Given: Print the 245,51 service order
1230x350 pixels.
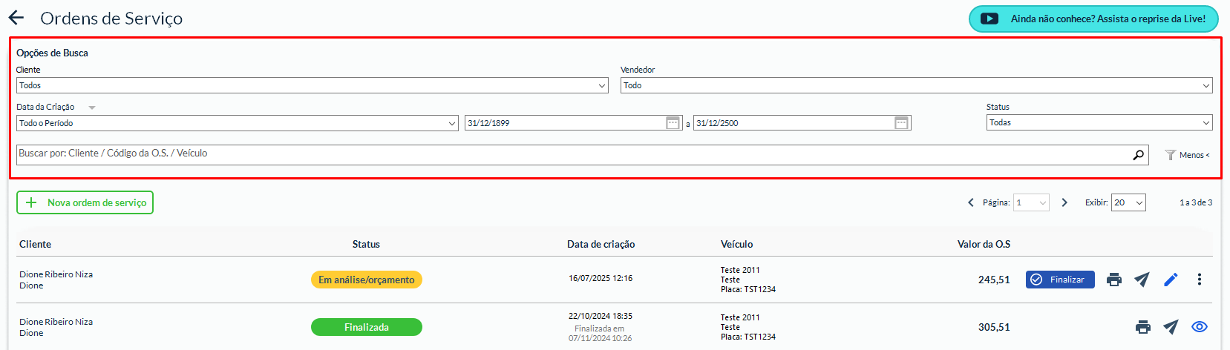Looking at the screenshot, I should 1113,280.
